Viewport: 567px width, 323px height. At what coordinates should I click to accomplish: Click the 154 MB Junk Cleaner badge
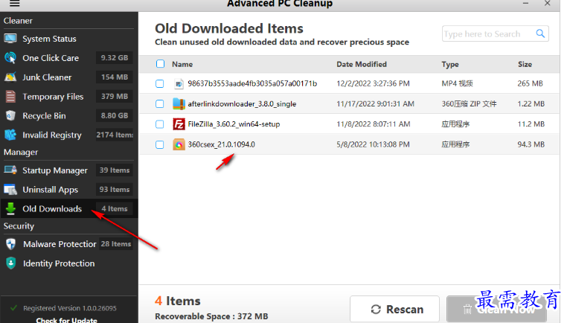[x=115, y=77]
